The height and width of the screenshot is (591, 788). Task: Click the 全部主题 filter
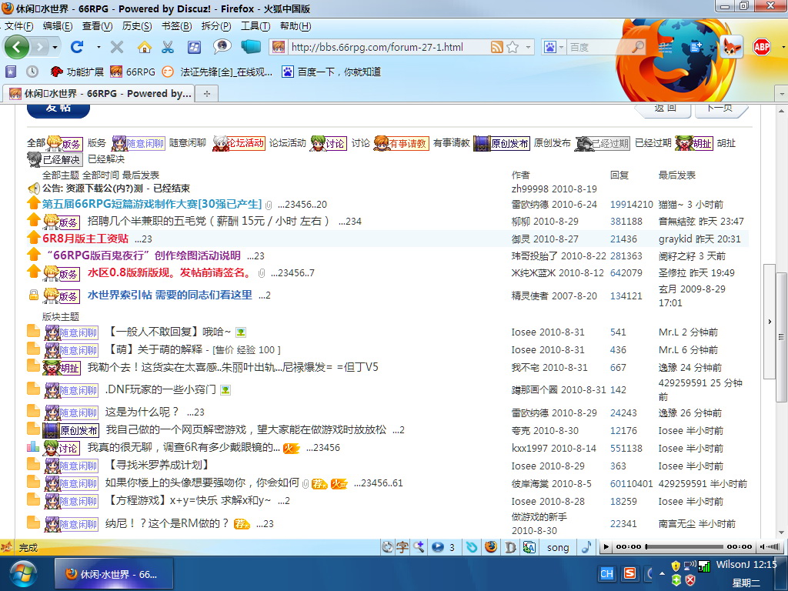[60, 175]
